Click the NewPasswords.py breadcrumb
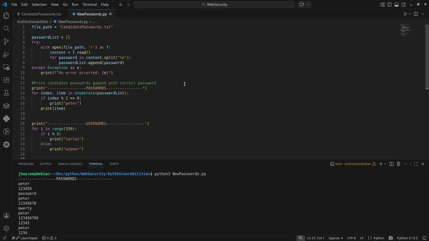The image size is (429, 241). click(73, 22)
